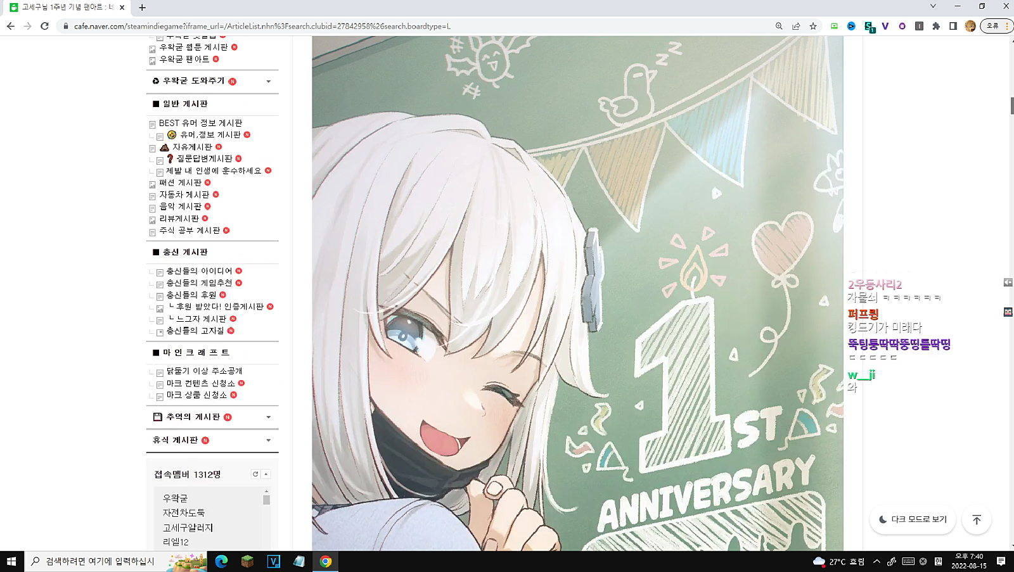Open BEST 유머 정보 게시판
1014x572 pixels.
click(200, 123)
